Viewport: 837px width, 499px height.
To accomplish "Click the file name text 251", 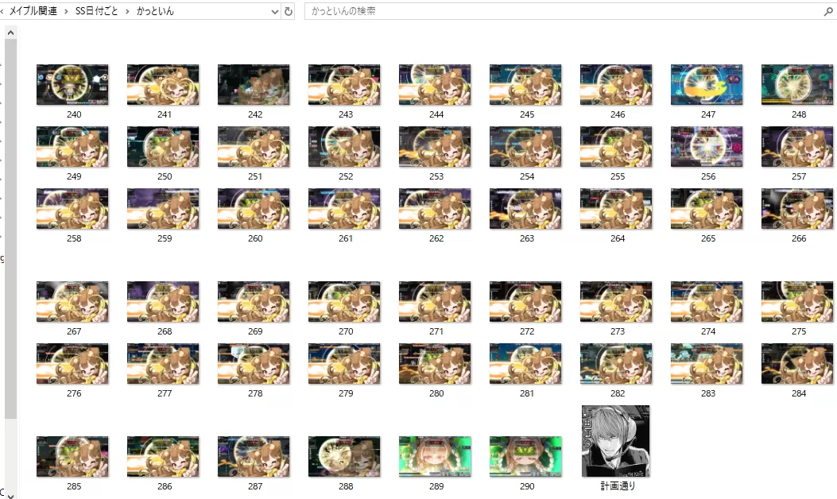I will [255, 176].
